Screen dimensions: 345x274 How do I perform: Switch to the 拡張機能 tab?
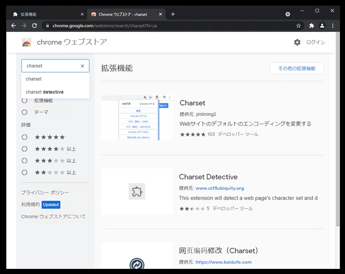[47, 14]
